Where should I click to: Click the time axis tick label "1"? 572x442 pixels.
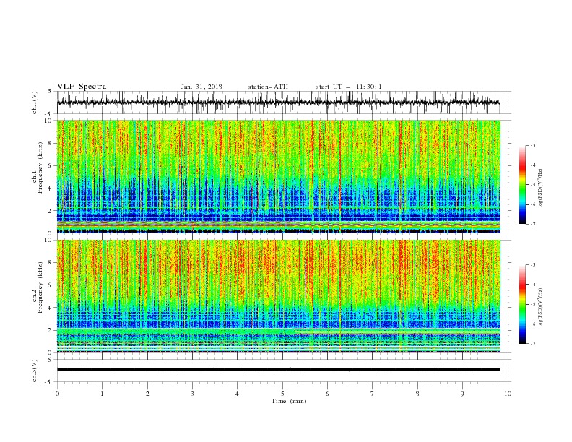click(102, 394)
